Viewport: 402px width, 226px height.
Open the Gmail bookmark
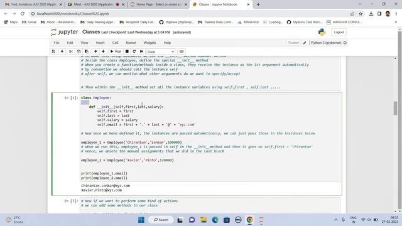click(29, 23)
